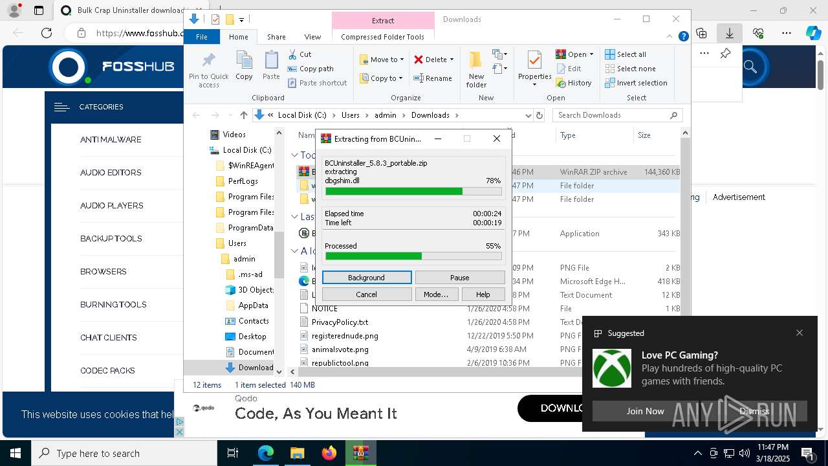Click the Type here to search box
The height and width of the screenshot is (466, 828).
(124, 453)
